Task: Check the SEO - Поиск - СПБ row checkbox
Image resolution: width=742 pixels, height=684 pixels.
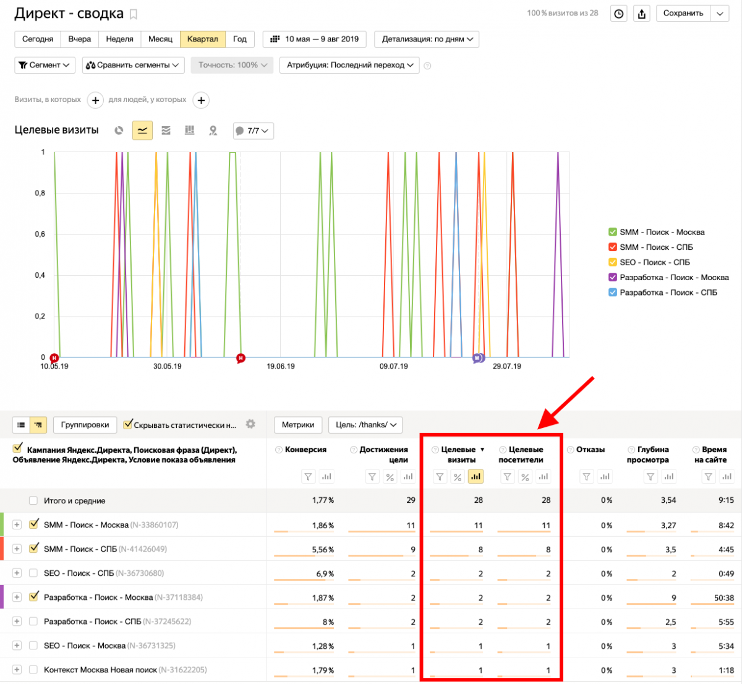Action: point(33,573)
